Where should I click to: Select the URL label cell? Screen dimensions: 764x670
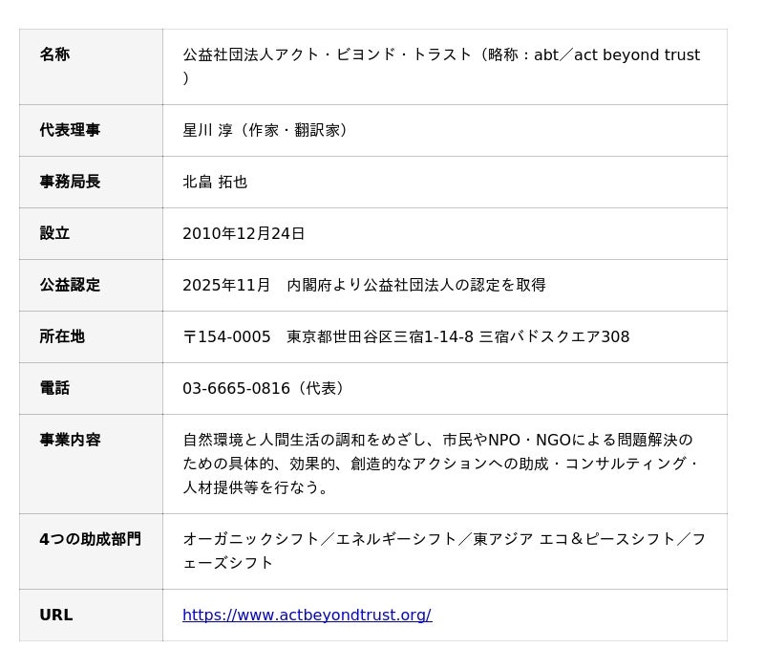coord(91,616)
